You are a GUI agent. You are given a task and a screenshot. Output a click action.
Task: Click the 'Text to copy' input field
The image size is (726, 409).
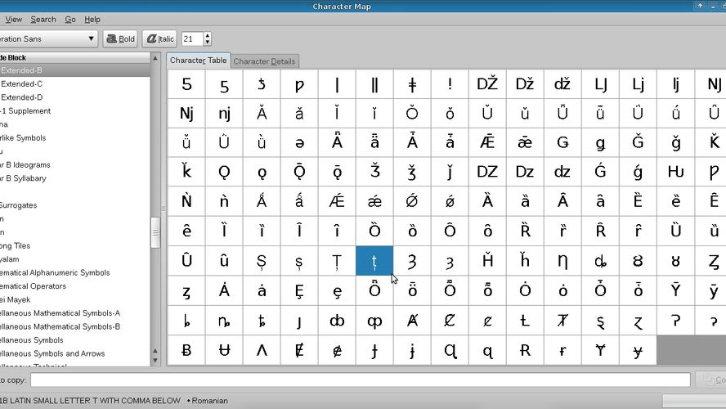(x=361, y=380)
